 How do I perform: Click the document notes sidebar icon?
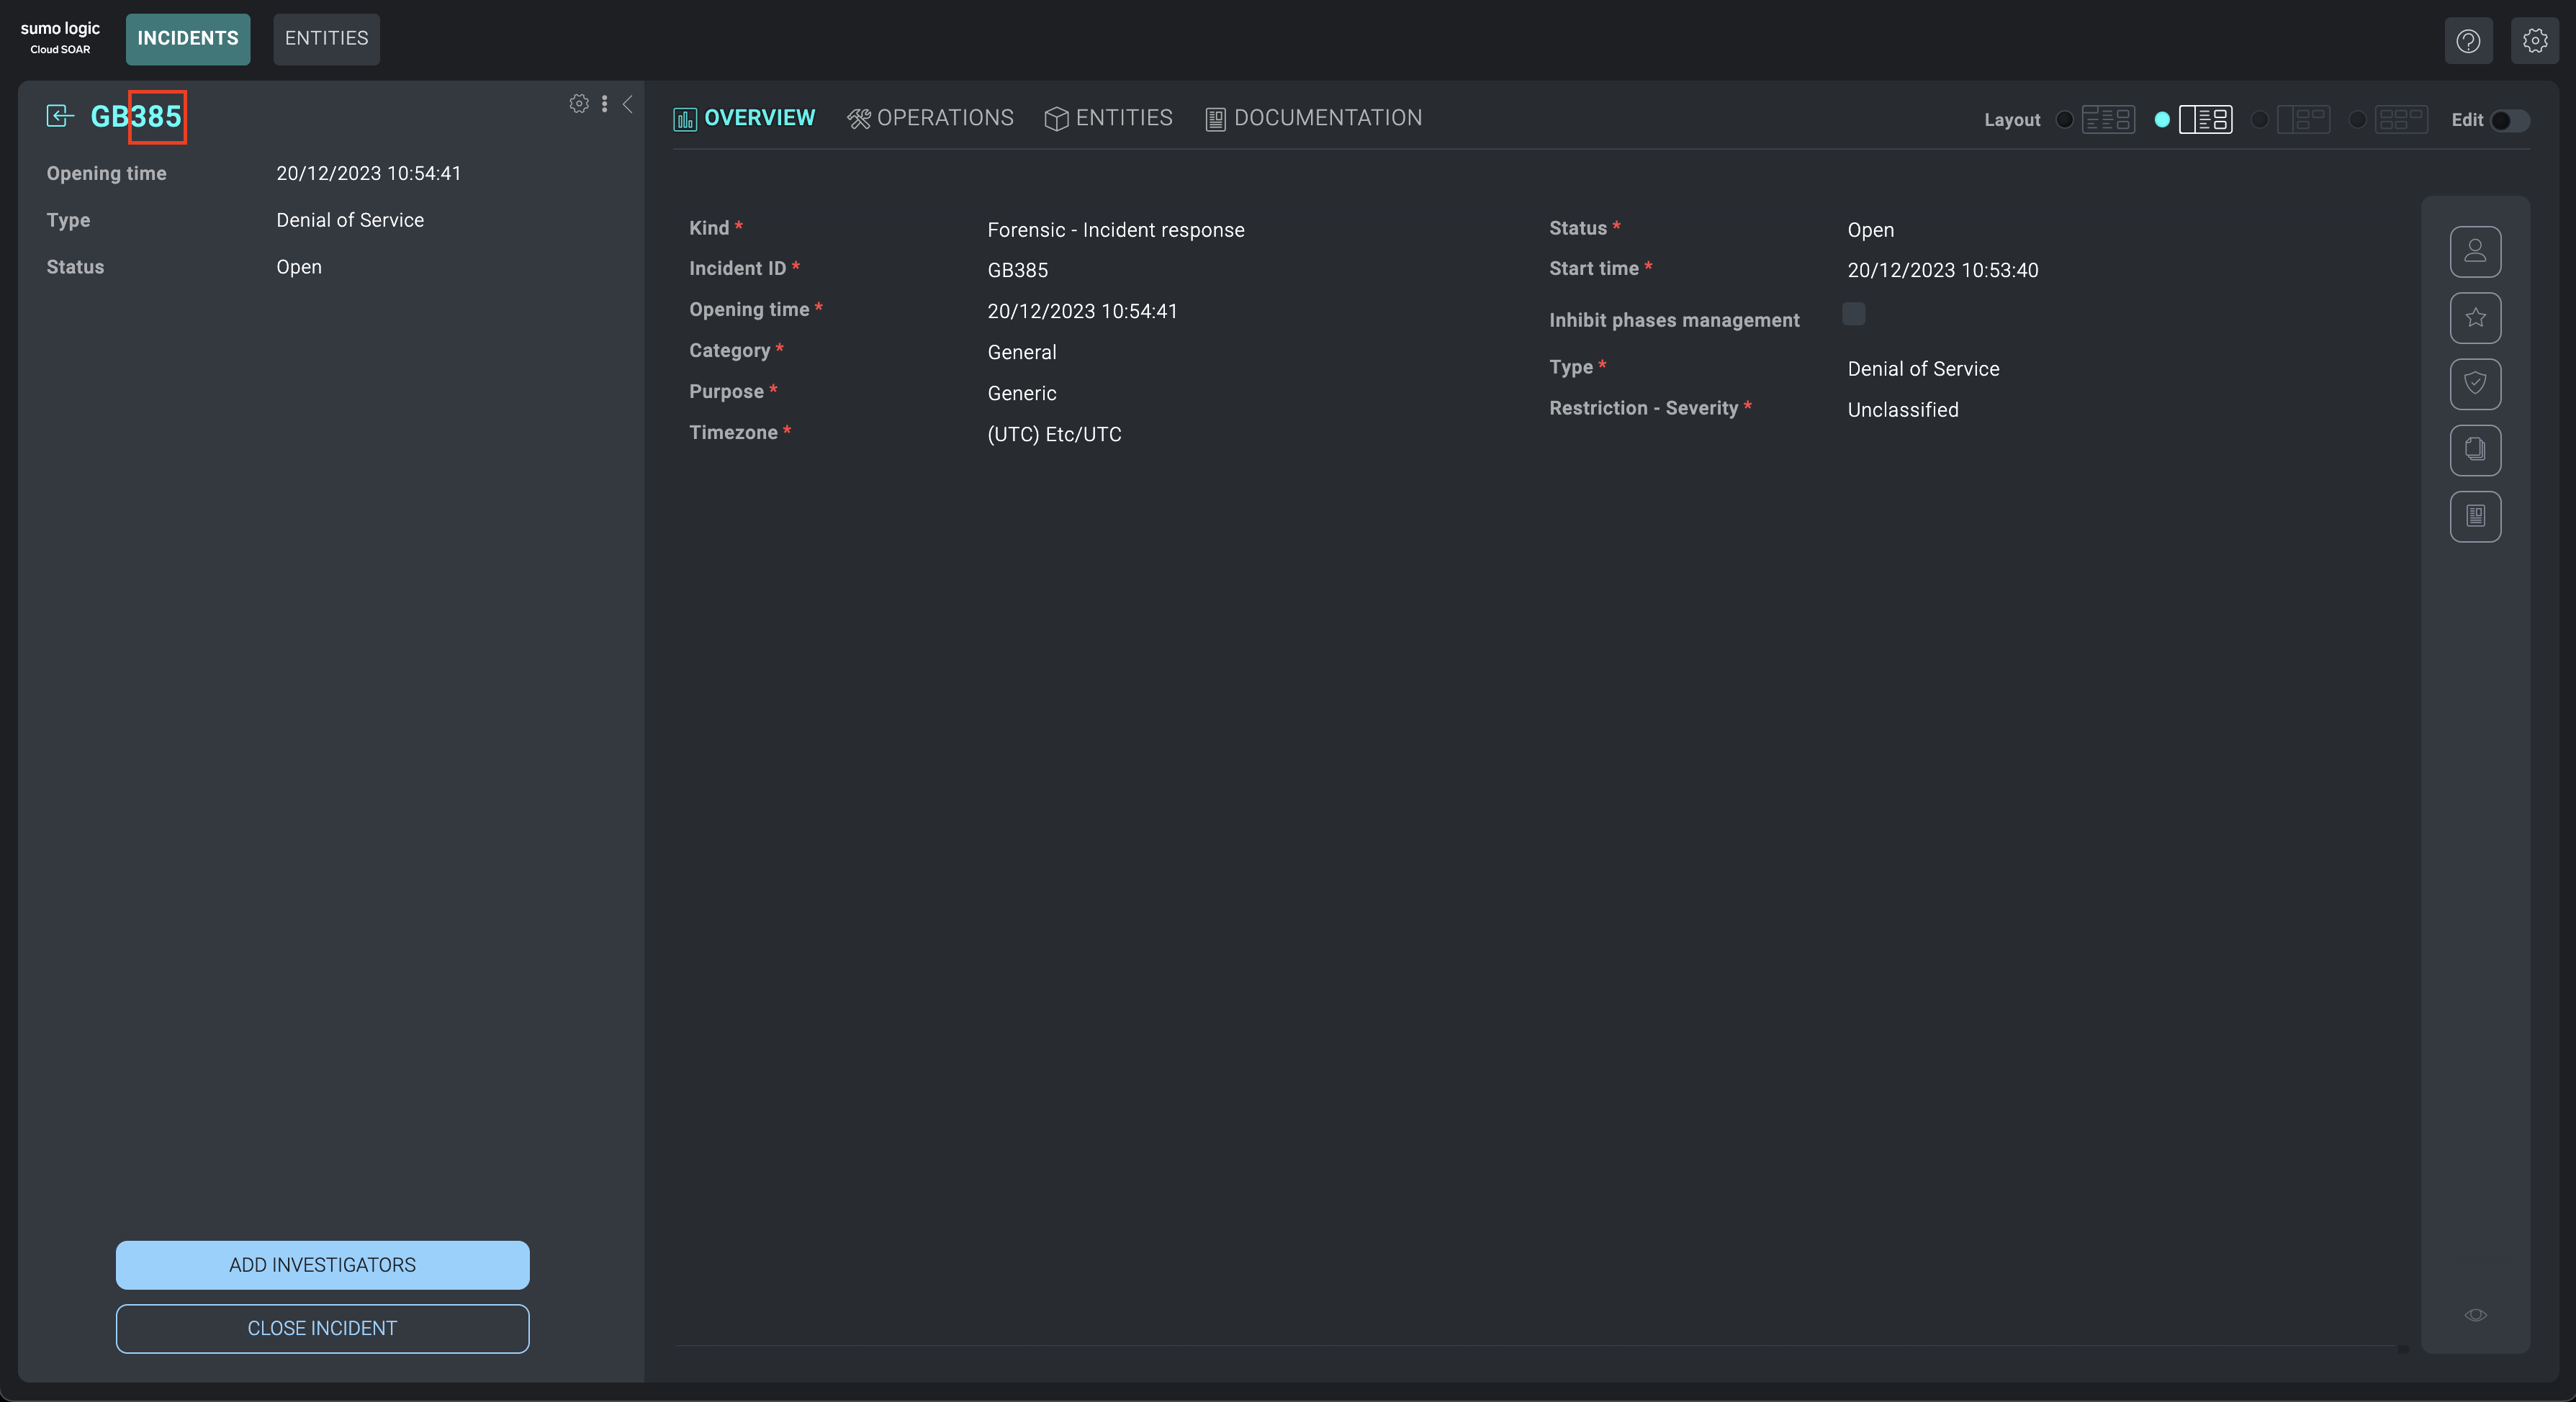2475,516
